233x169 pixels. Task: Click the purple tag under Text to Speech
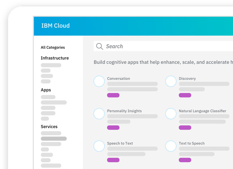[185, 160]
